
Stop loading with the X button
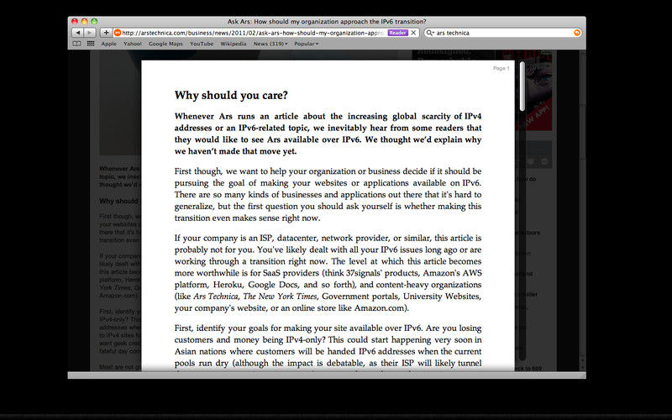pyautogui.click(x=413, y=33)
